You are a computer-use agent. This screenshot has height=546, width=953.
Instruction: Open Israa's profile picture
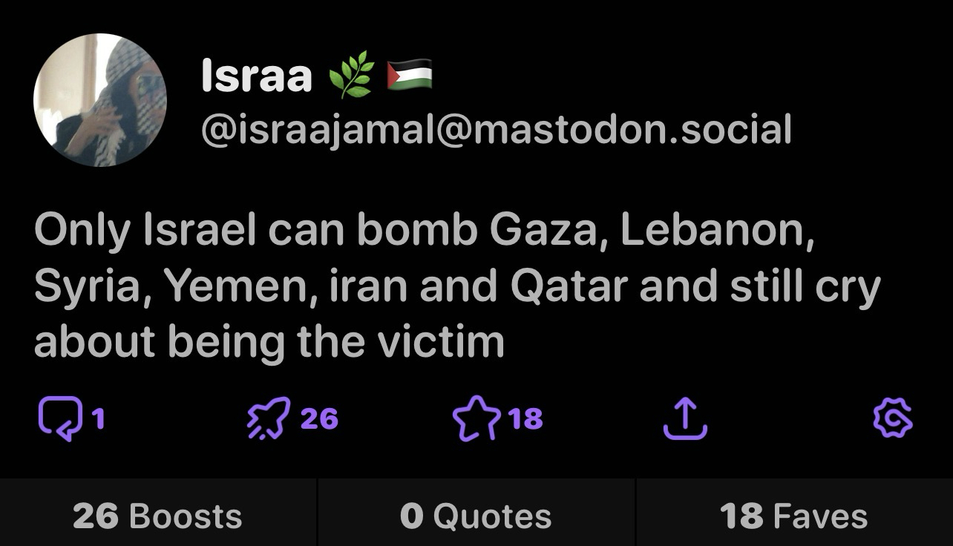[x=99, y=100]
